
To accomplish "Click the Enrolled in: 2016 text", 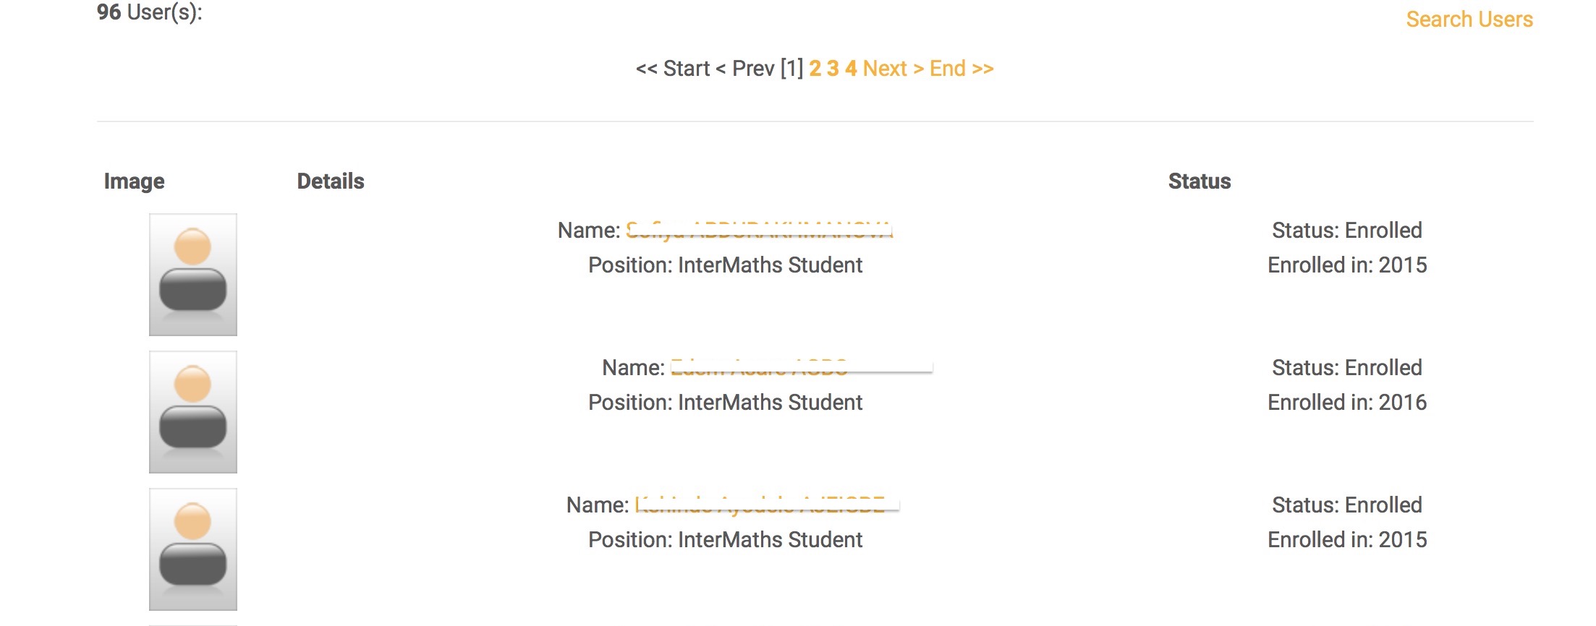I will click(x=1346, y=403).
